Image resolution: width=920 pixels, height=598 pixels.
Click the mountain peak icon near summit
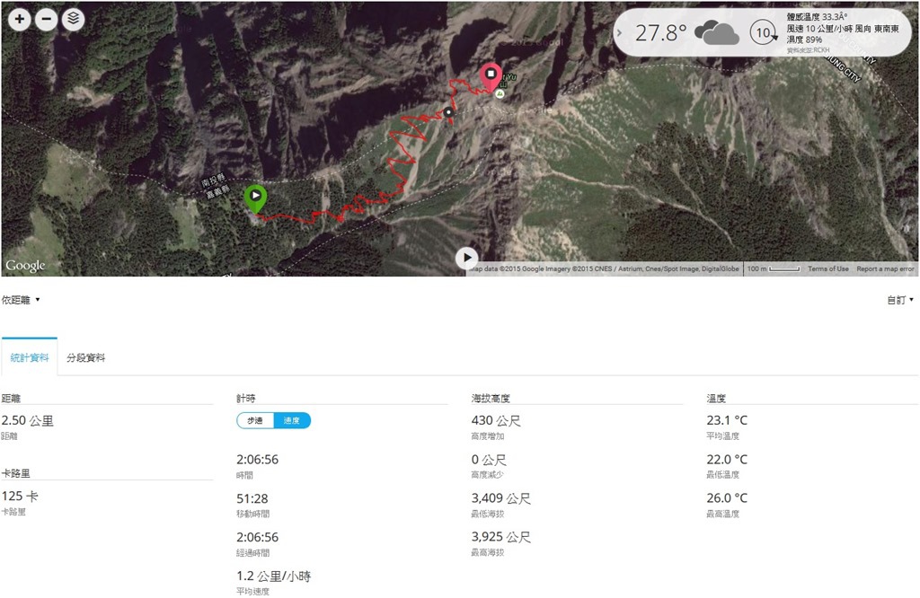[500, 93]
